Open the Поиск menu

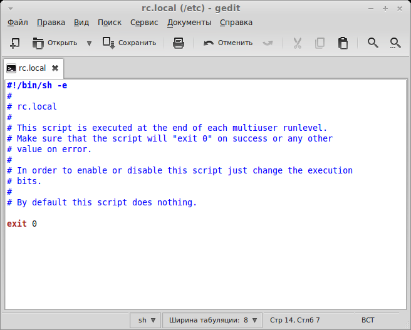(x=110, y=23)
